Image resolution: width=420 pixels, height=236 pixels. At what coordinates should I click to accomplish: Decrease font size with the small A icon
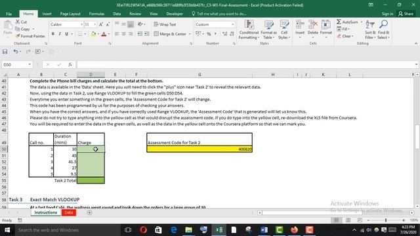(108, 24)
